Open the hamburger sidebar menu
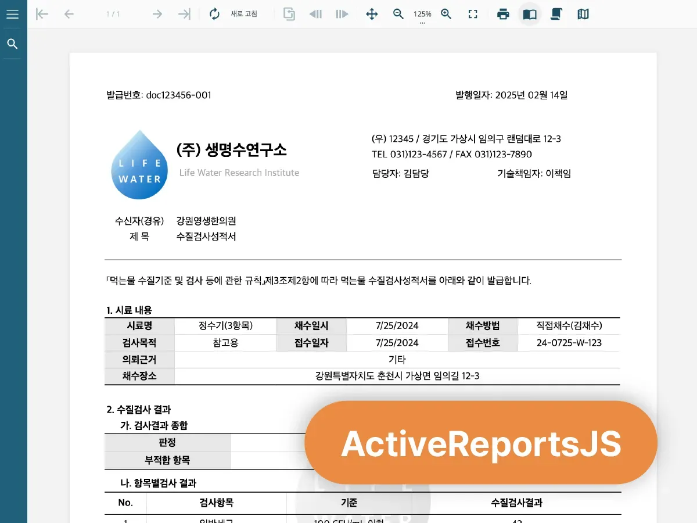 coord(13,14)
